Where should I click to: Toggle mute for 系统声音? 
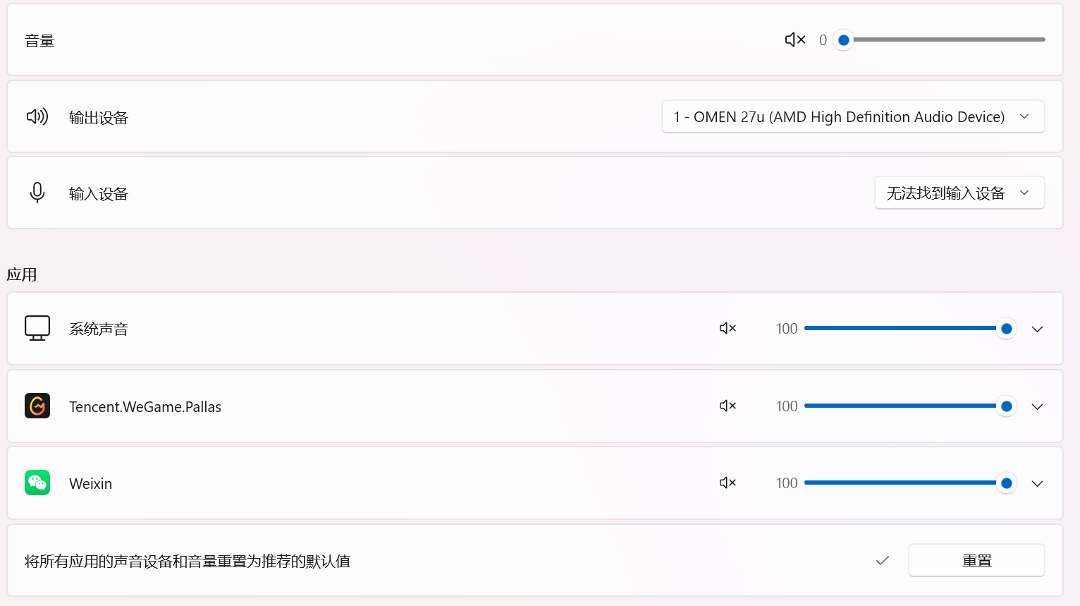[x=728, y=328]
